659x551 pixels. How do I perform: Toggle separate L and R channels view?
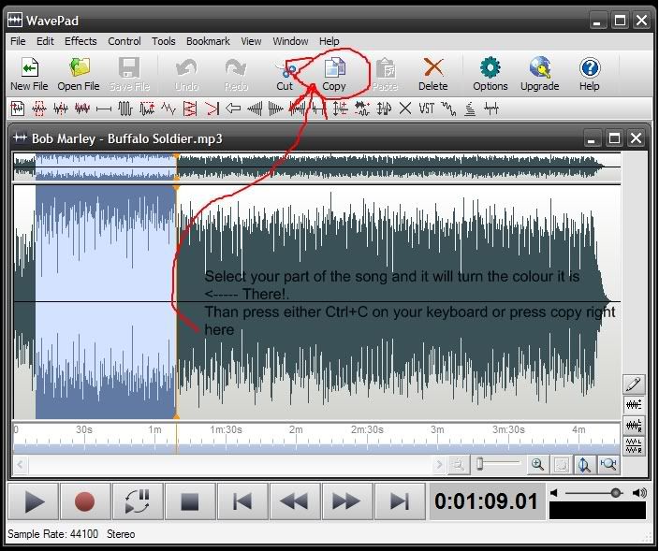(634, 445)
